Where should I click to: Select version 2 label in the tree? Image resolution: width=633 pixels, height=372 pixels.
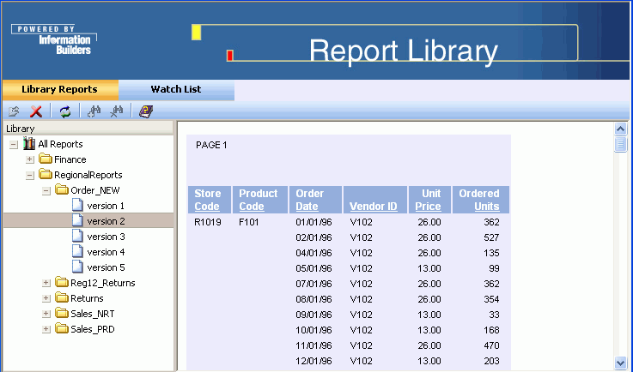pos(107,221)
